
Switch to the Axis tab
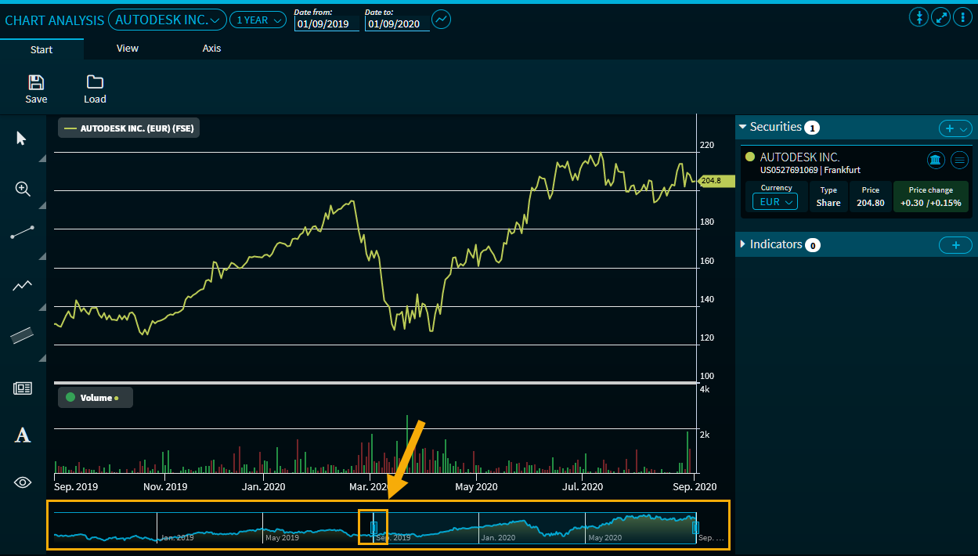click(211, 49)
